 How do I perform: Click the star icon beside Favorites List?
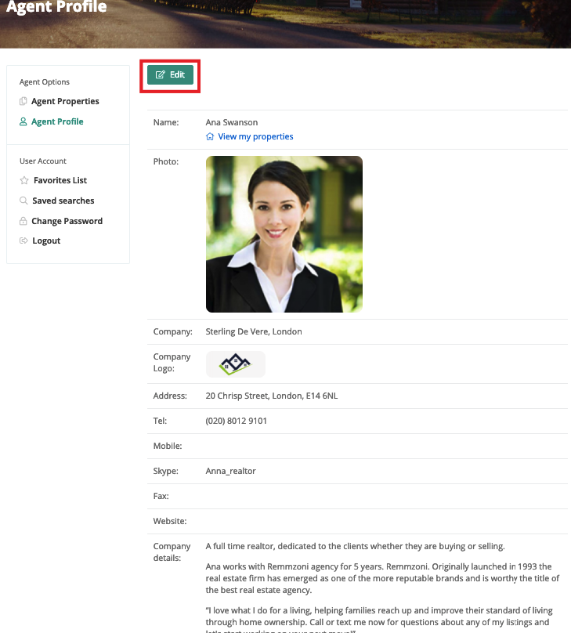[x=24, y=181]
